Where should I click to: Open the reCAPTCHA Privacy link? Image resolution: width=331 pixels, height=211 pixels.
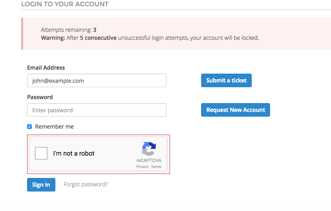142,167
